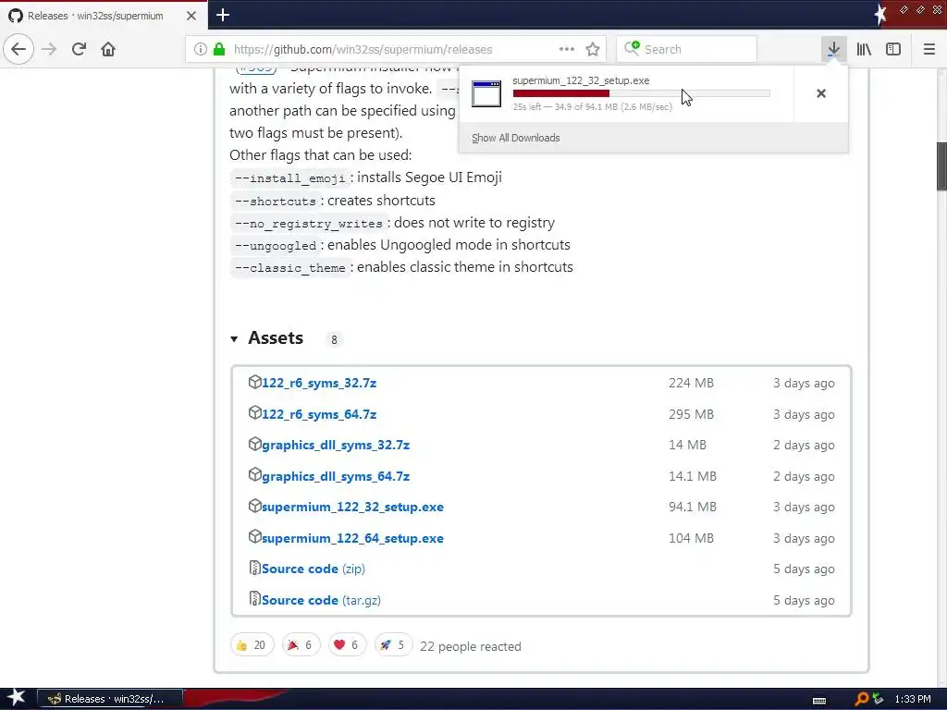Open page actions three-dots menu

pyautogui.click(x=567, y=49)
